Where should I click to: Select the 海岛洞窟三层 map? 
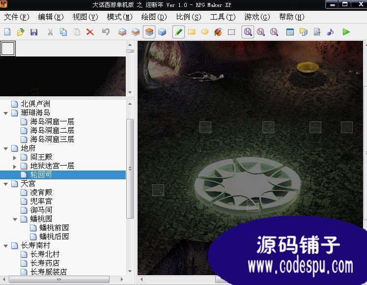(x=52, y=139)
